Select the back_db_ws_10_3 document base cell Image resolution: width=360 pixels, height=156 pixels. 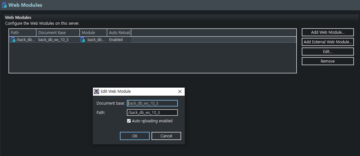(58, 39)
